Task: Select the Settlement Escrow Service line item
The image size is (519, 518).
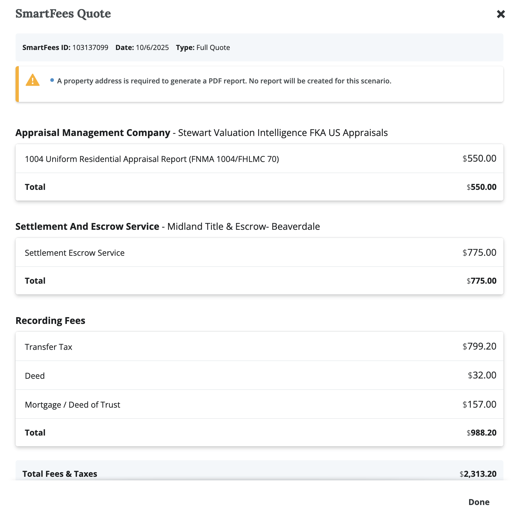Action: point(75,253)
